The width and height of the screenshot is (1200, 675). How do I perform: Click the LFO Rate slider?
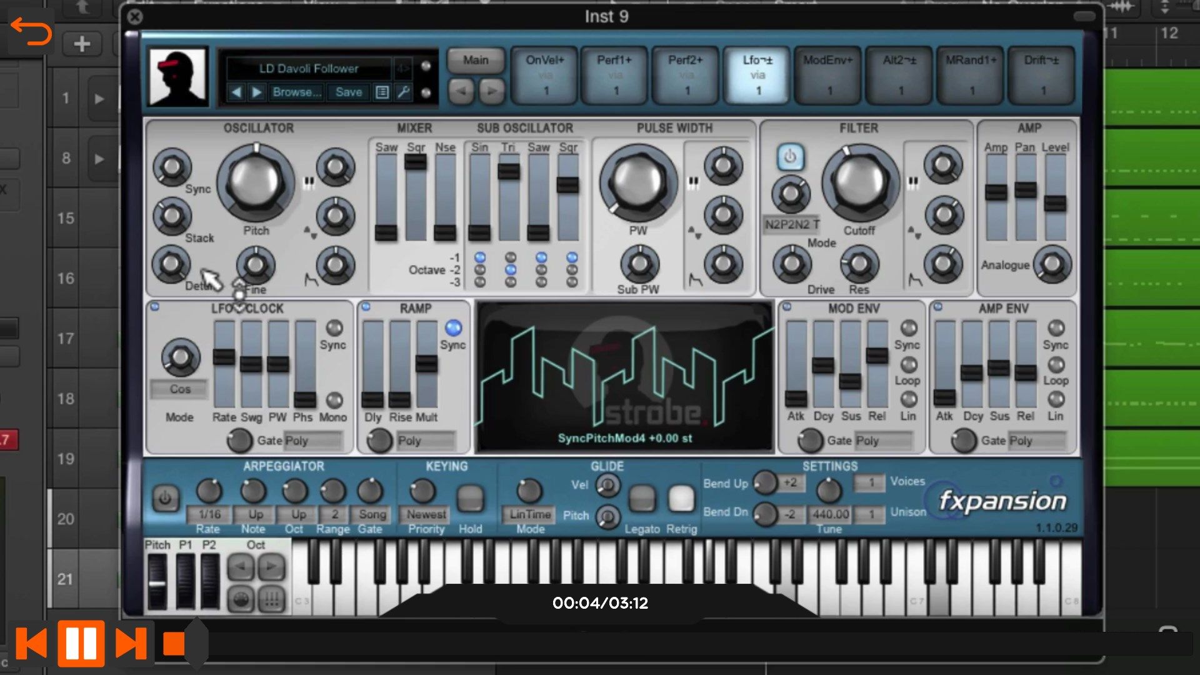pos(224,364)
